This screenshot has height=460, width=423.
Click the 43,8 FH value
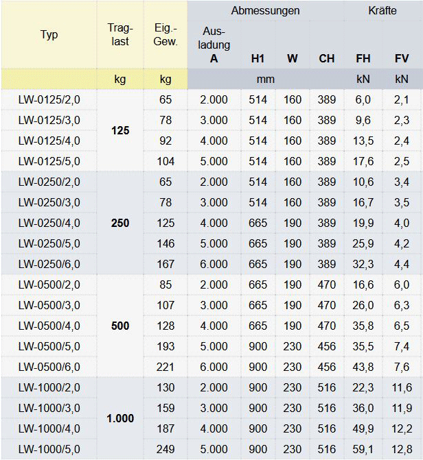(363, 367)
